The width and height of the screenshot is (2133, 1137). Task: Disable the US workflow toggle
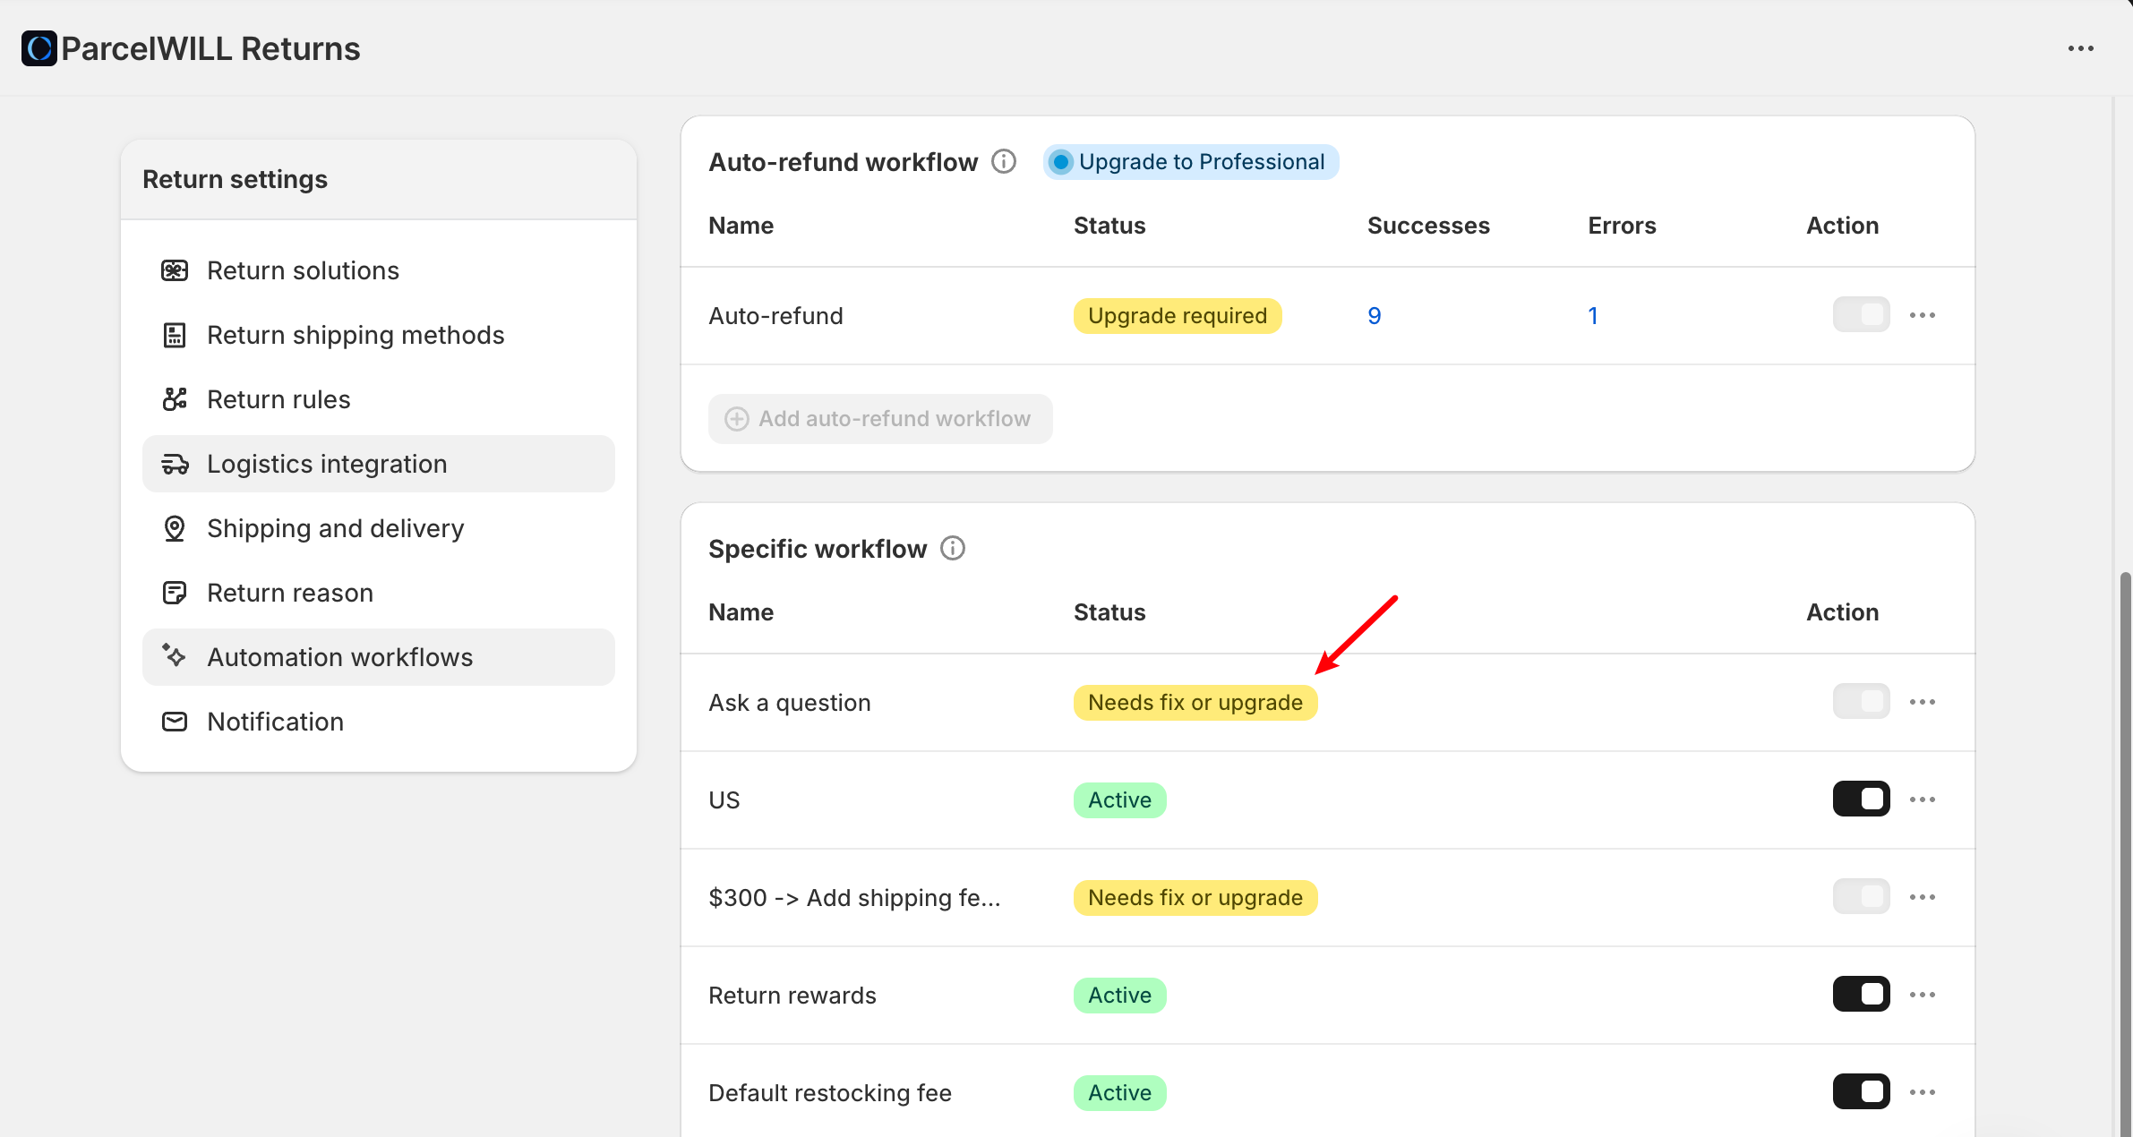pyautogui.click(x=1861, y=799)
